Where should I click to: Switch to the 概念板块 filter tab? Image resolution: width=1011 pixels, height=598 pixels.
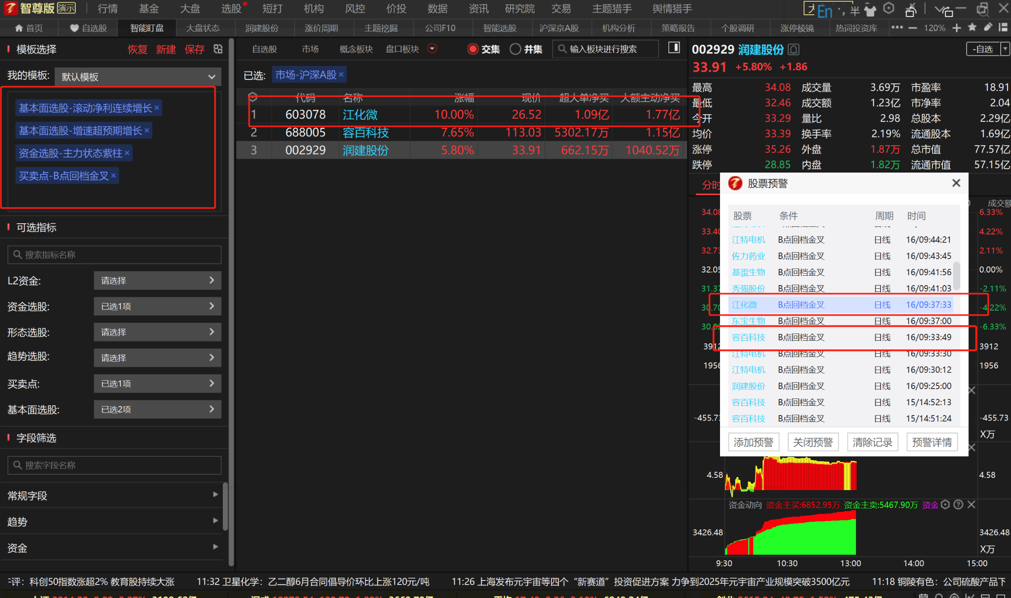(x=356, y=49)
